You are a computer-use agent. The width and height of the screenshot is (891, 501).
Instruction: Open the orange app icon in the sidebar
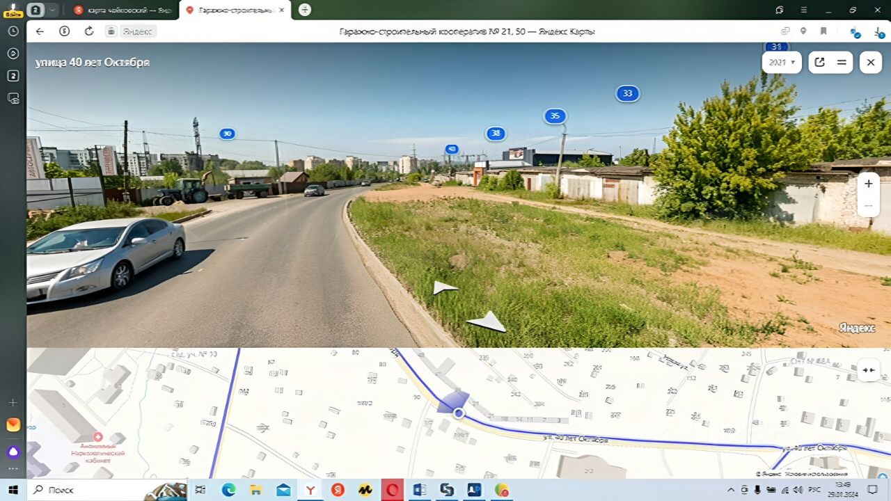coord(13,424)
